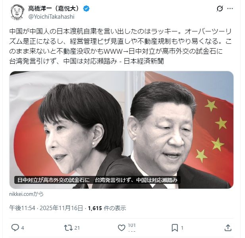Open the three-dot more options menu
The image size is (245, 238).
click(x=230, y=9)
